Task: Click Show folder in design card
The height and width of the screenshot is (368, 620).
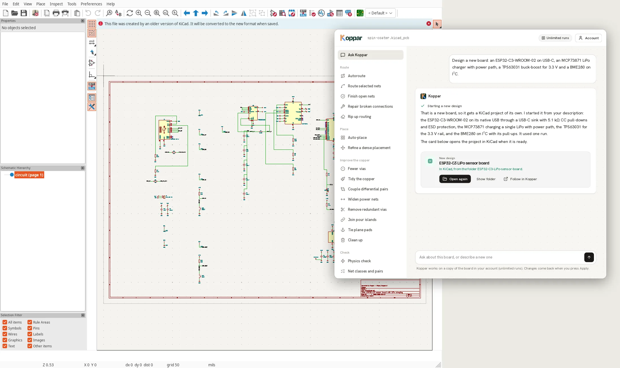Action: (x=486, y=179)
